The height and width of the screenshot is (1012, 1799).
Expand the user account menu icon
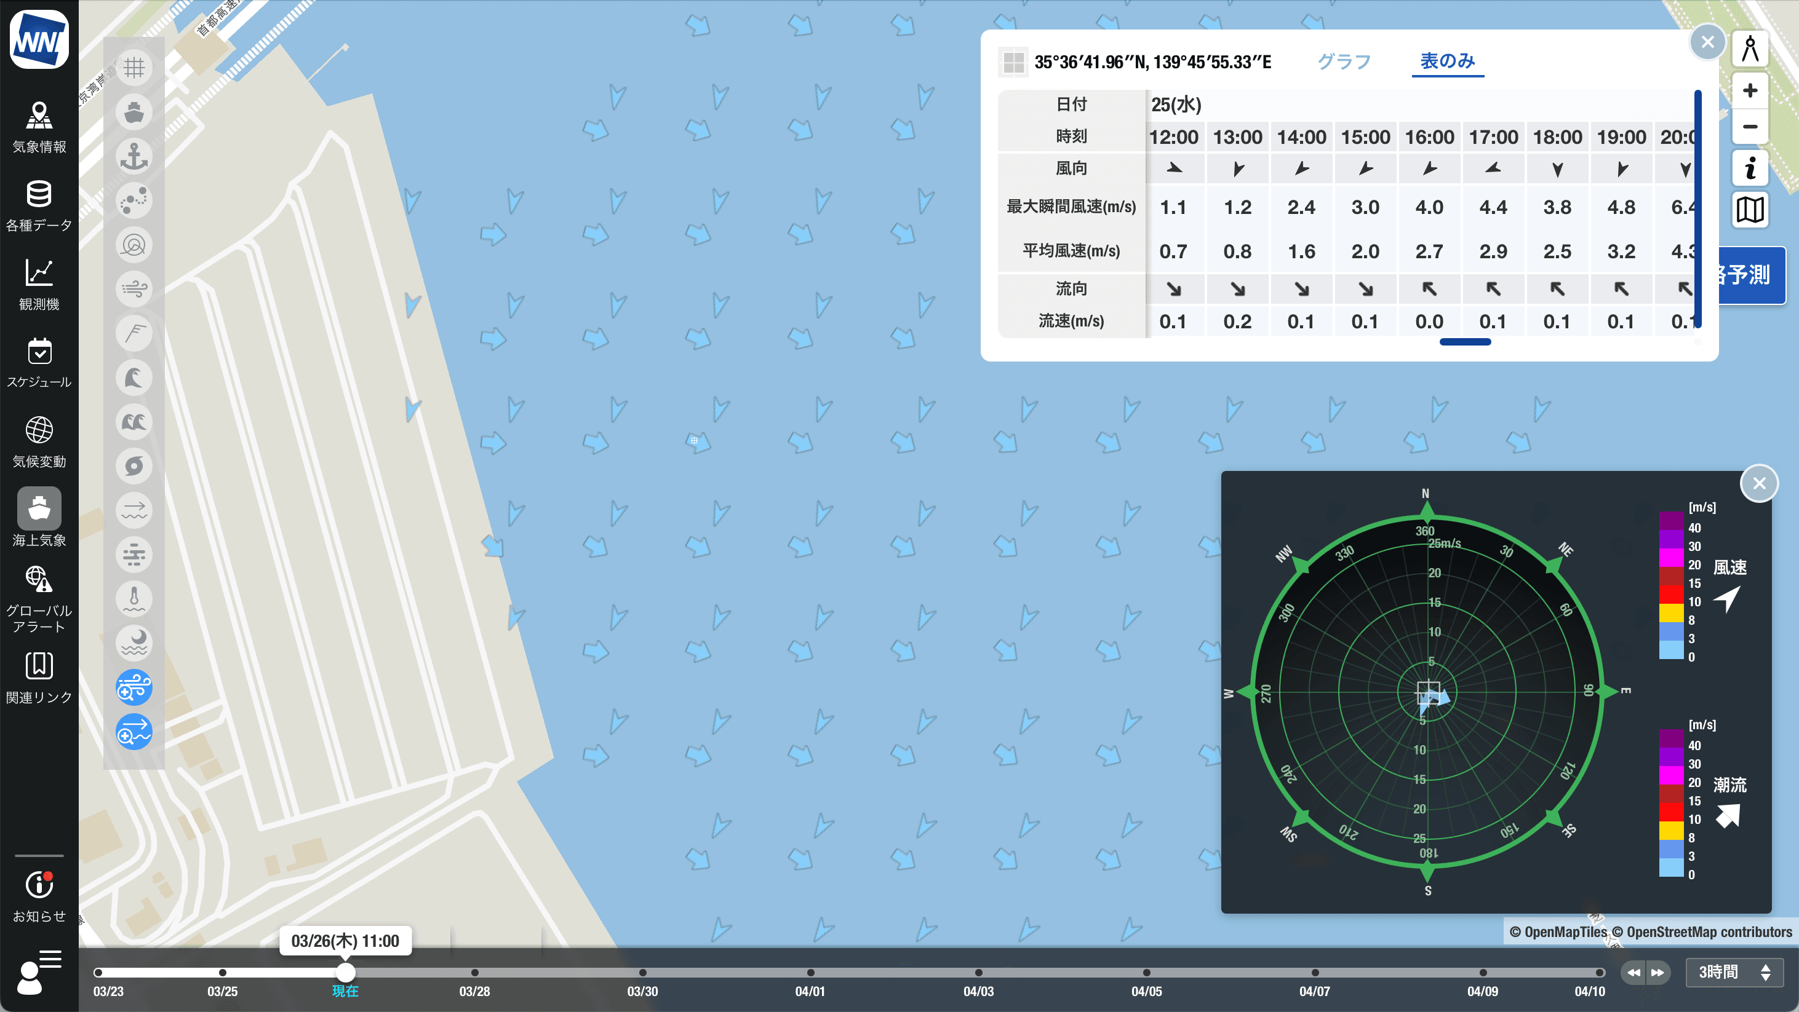(39, 971)
